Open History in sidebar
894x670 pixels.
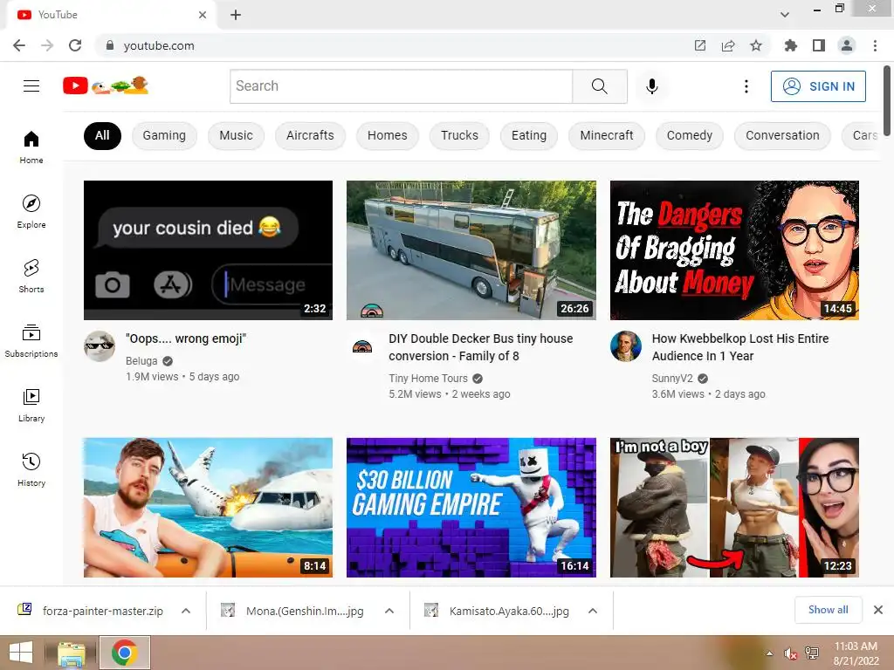31,469
